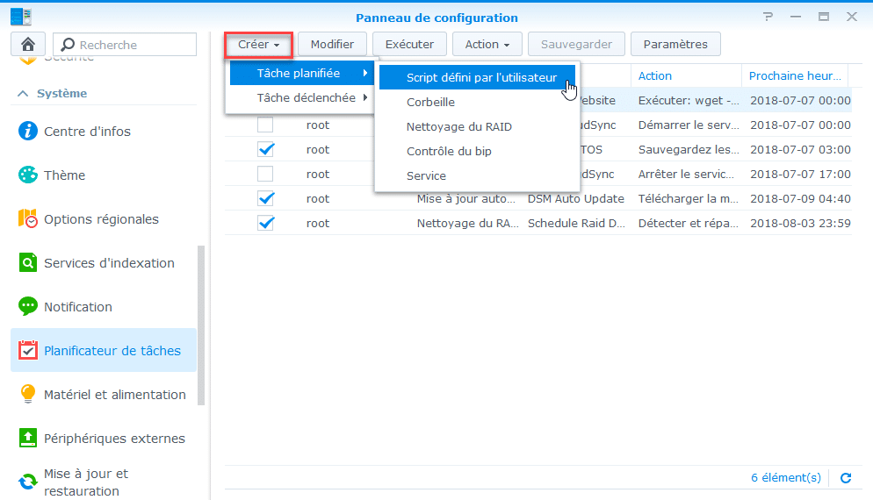The width and height of the screenshot is (873, 500).
Task: Open Services d'indexation icon
Action: tap(28, 262)
